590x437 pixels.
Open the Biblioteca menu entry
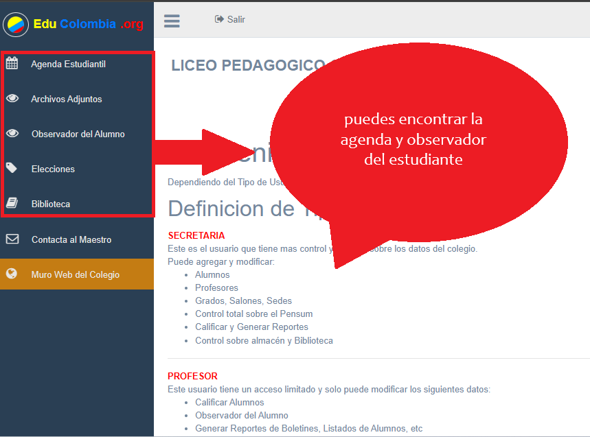[x=51, y=204]
